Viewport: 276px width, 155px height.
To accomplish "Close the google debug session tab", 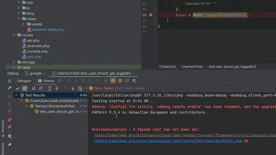I will tap(44, 74).
